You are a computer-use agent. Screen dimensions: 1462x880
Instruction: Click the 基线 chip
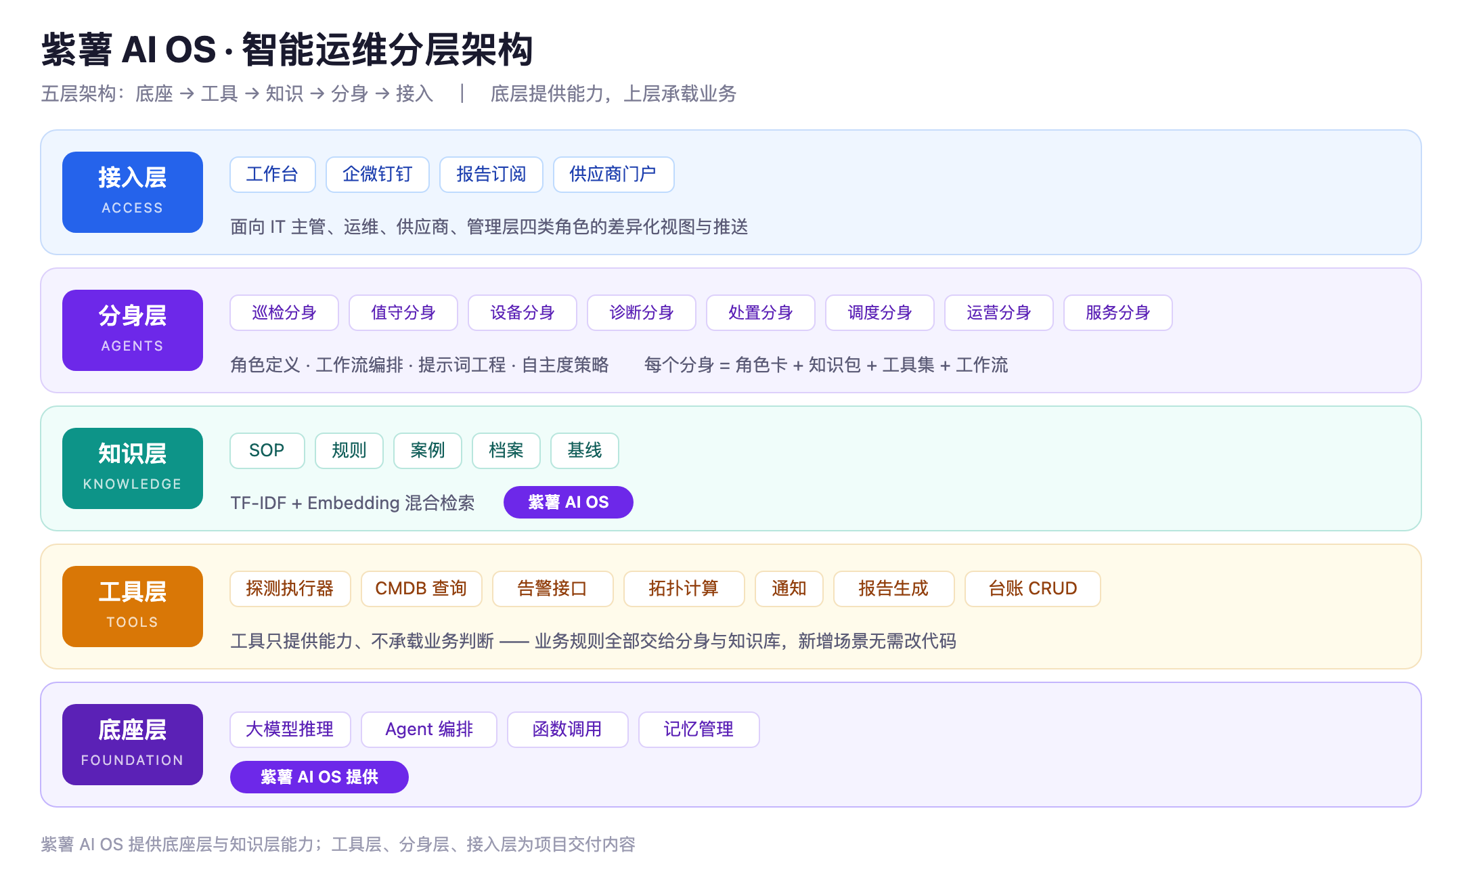click(x=585, y=451)
